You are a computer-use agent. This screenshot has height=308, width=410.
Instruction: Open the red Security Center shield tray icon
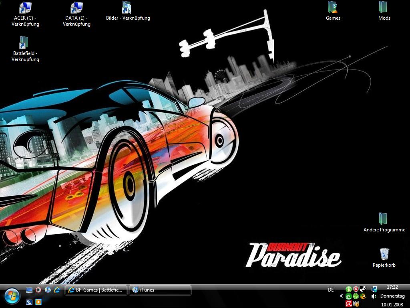tap(356, 289)
